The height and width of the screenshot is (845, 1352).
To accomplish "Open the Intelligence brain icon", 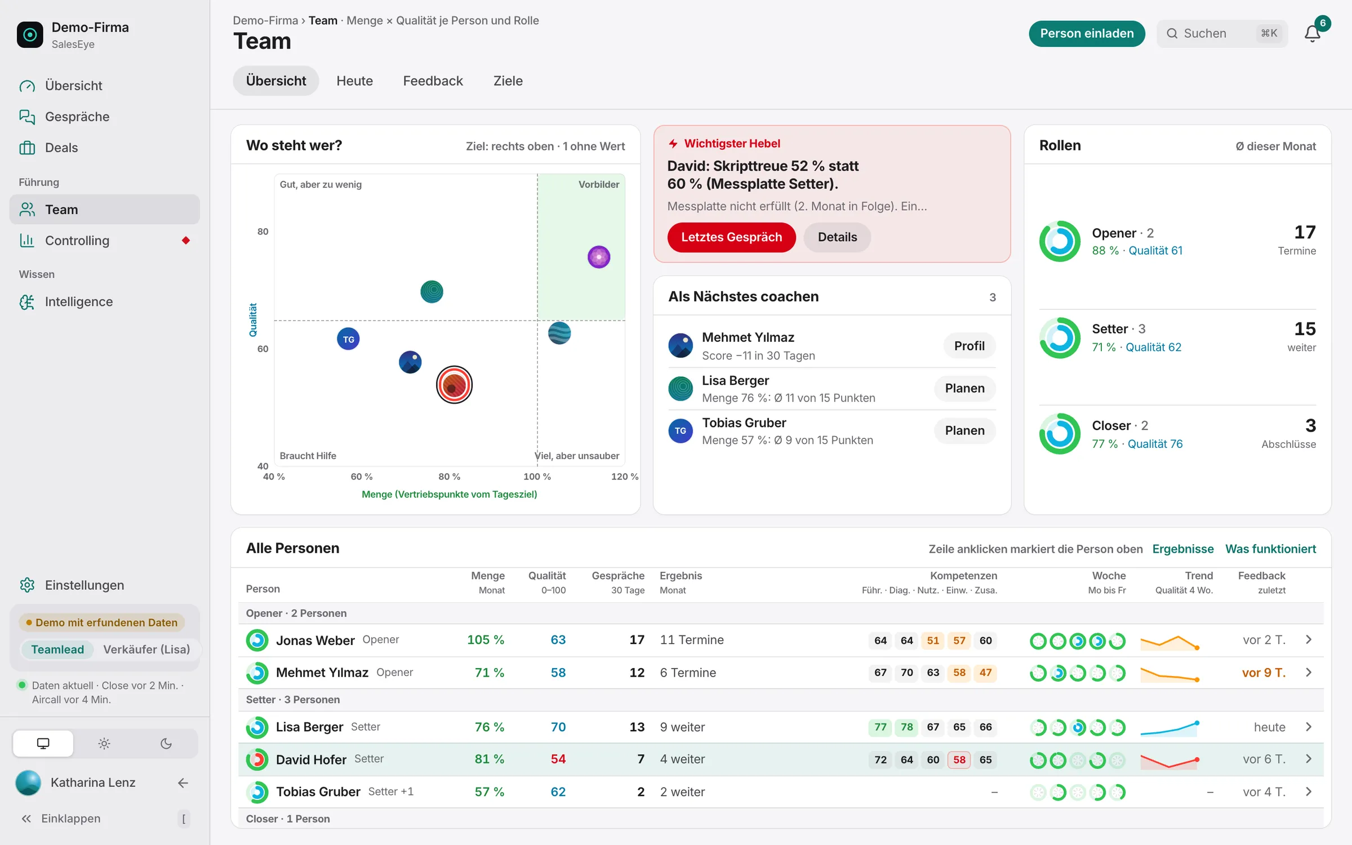I will click(x=27, y=302).
